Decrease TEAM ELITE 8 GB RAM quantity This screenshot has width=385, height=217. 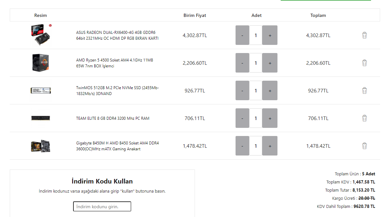tap(242, 118)
